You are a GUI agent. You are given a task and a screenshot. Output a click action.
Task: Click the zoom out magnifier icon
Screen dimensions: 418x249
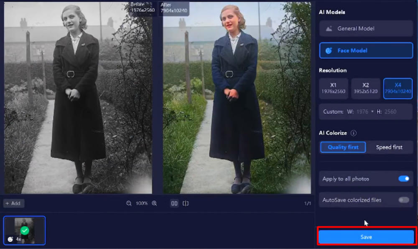(129, 203)
